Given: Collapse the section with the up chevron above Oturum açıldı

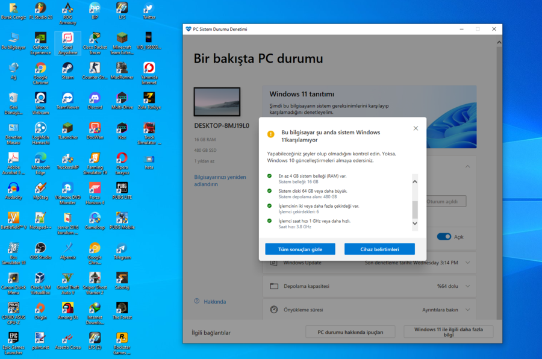Looking at the screenshot, I should coord(468,167).
